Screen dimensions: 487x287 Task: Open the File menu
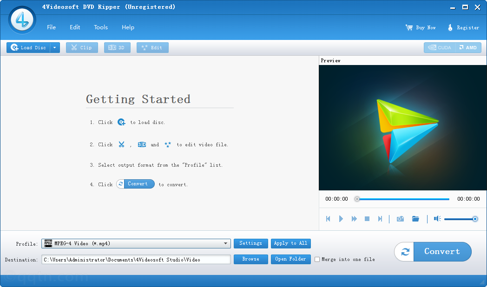pos(51,27)
